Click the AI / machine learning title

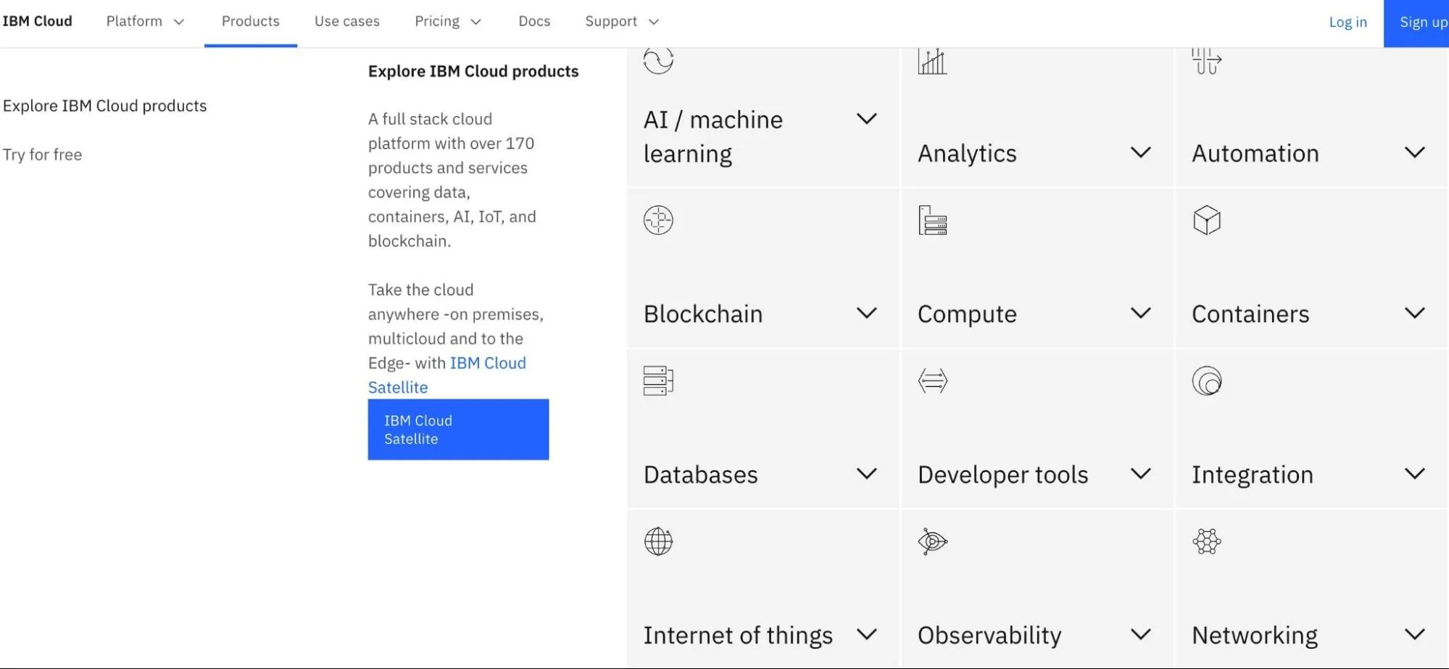coord(713,136)
